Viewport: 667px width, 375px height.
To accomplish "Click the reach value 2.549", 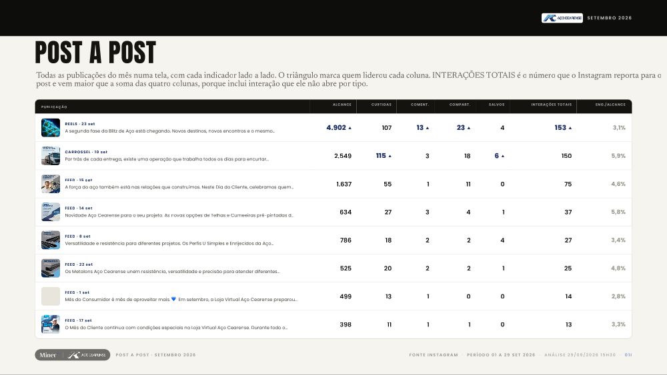I will 343,156.
